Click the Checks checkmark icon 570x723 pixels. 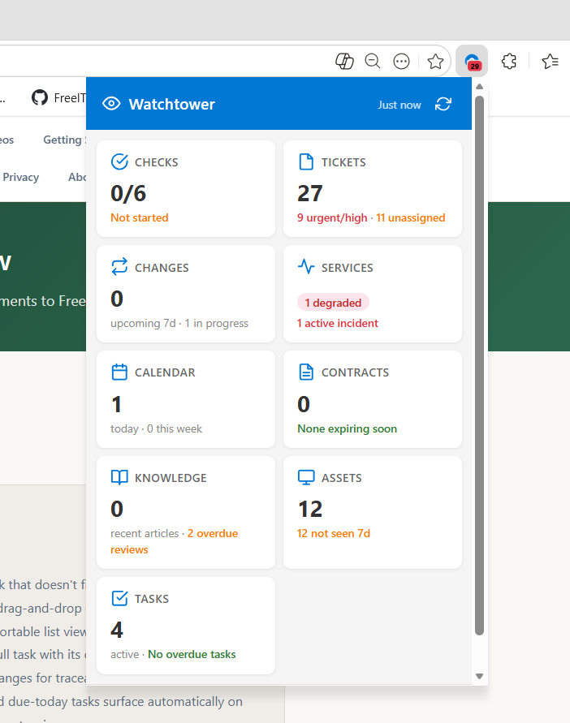coord(119,161)
